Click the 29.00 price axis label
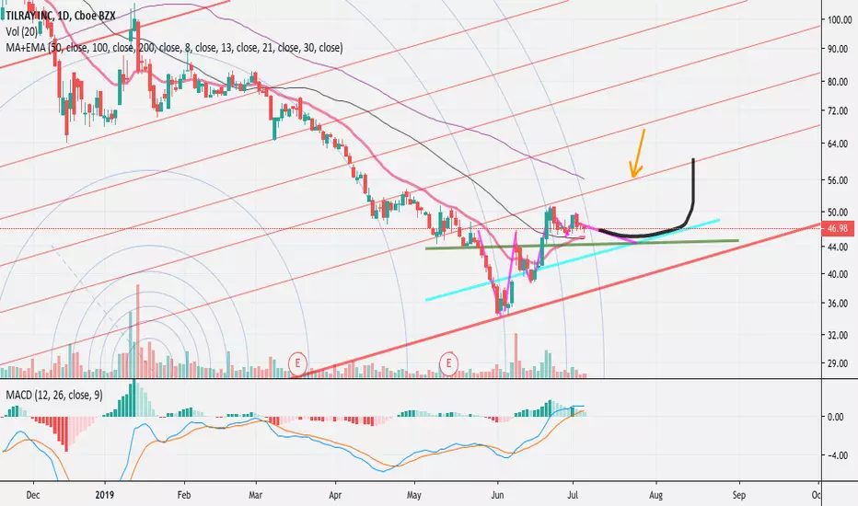The height and width of the screenshot is (506, 858). tap(840, 363)
